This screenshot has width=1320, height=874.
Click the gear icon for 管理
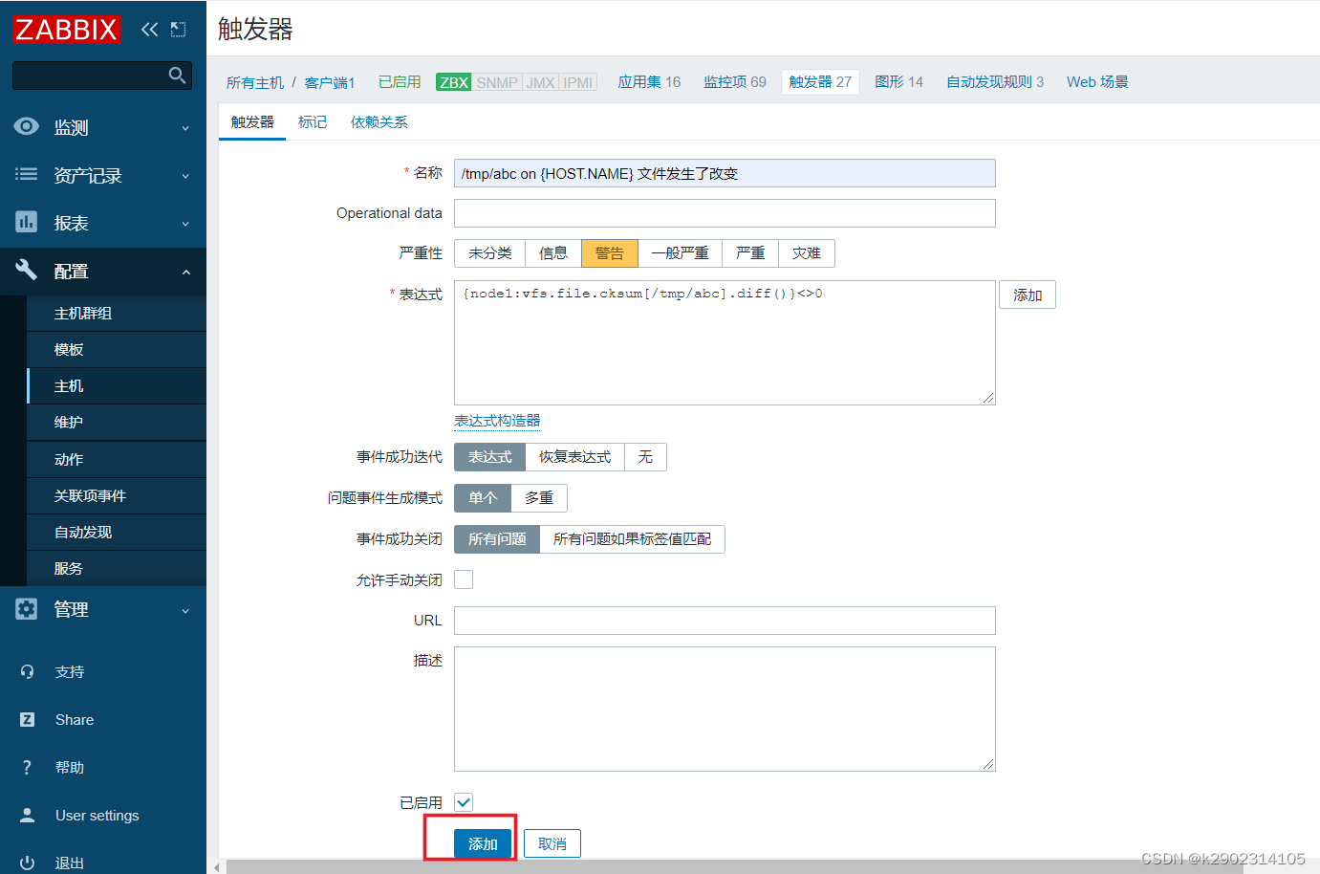coord(27,609)
